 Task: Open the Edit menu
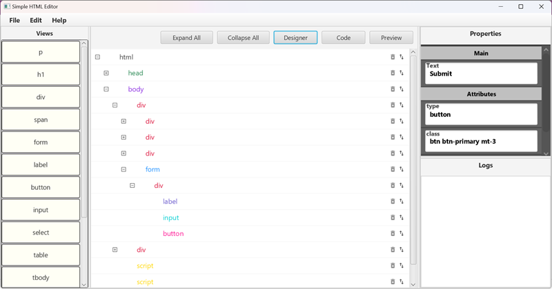coord(36,21)
